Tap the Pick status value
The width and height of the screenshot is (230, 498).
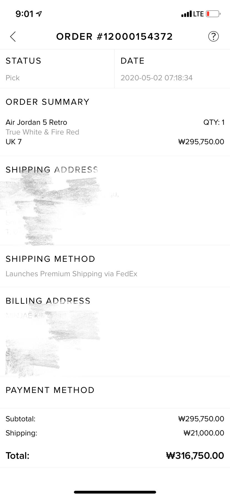[x=12, y=78]
